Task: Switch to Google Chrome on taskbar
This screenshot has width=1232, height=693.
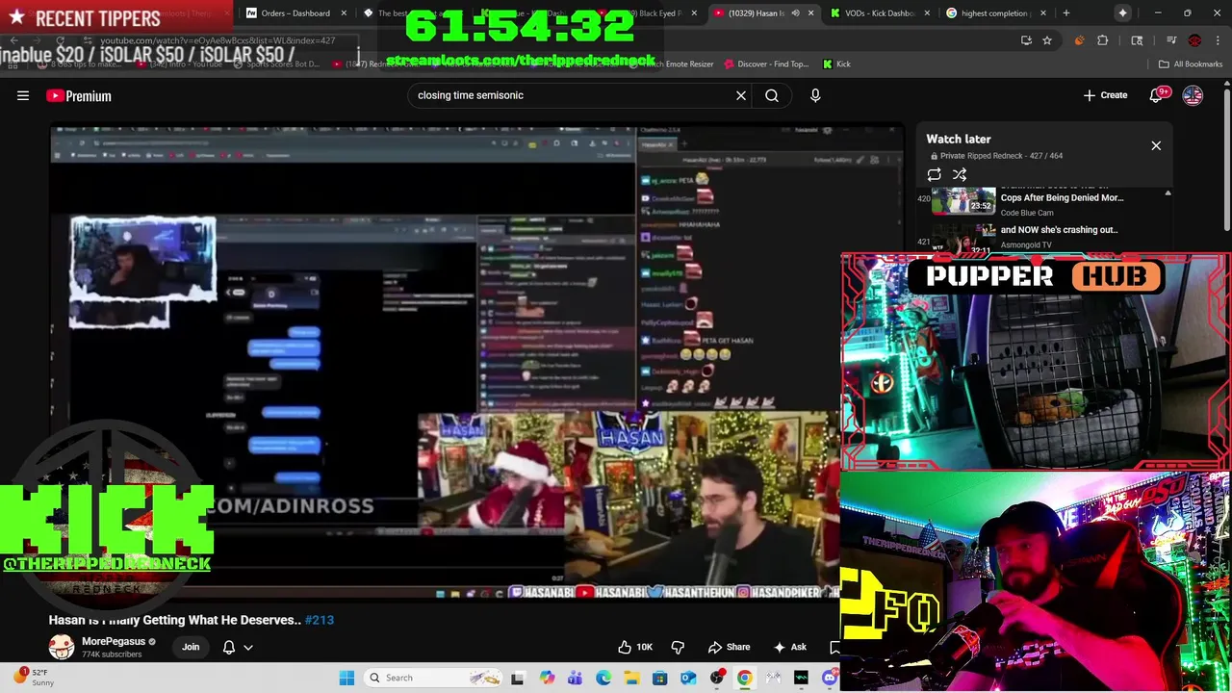Action: [x=745, y=678]
